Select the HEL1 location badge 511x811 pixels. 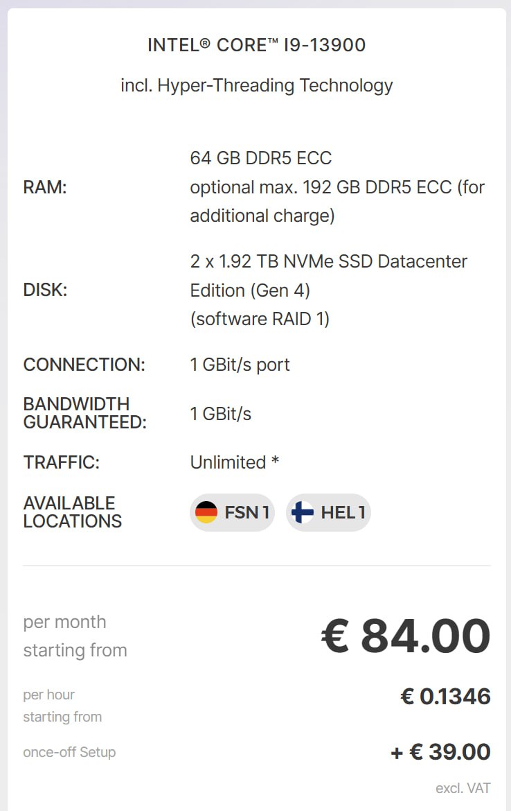coord(329,513)
